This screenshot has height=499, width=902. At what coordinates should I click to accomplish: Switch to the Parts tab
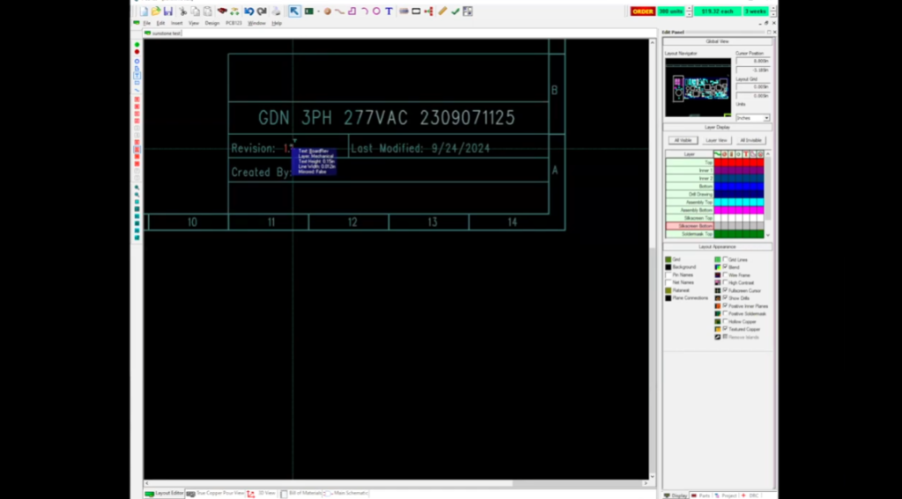tap(701, 495)
